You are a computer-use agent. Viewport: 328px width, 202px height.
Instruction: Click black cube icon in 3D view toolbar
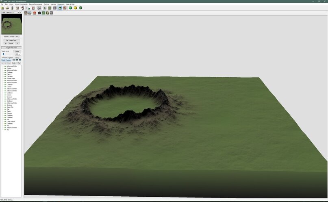point(39,13)
